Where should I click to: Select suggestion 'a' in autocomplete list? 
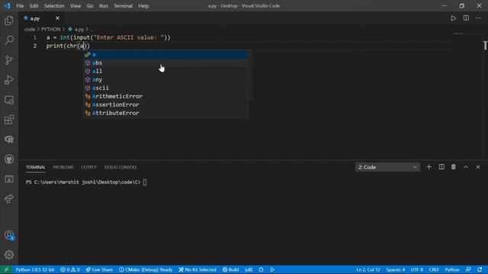165,54
